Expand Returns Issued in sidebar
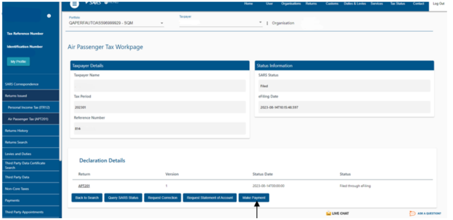The height and width of the screenshot is (220, 453). point(29,95)
